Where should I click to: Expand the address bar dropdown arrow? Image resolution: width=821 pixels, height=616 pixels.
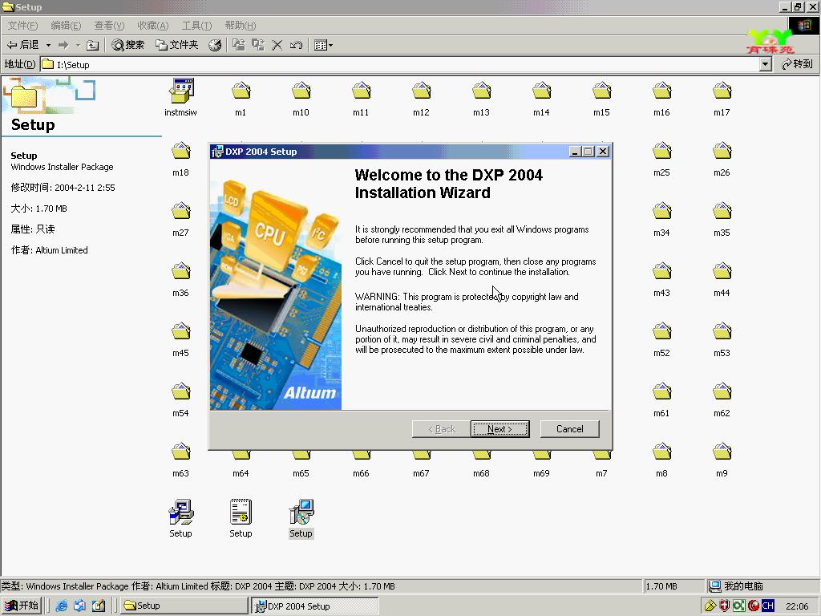pyautogui.click(x=766, y=64)
